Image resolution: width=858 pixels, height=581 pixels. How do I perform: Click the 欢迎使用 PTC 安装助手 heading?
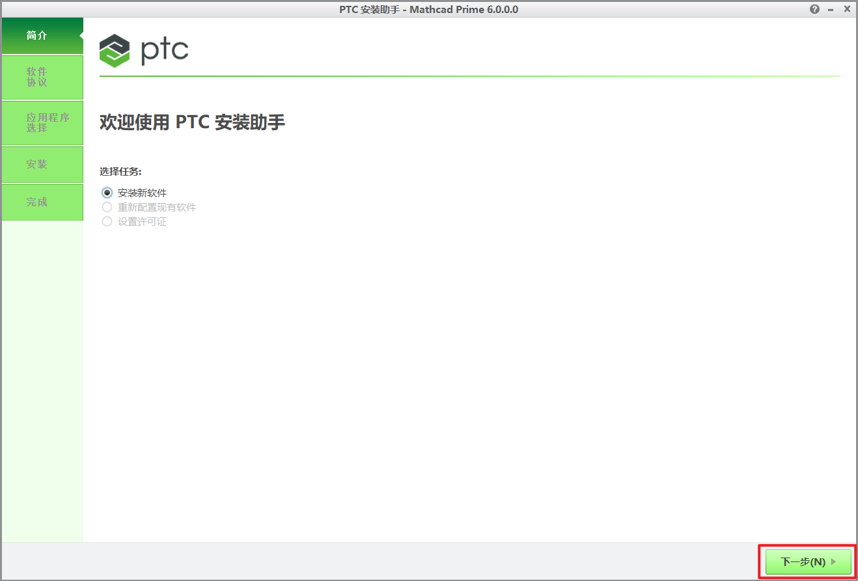192,122
